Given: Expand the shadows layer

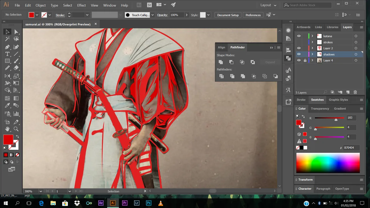Looking at the screenshot, I should [312, 54].
